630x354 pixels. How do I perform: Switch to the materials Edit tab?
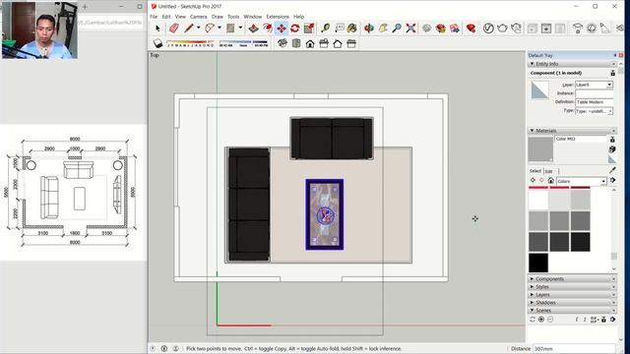pyautogui.click(x=549, y=171)
